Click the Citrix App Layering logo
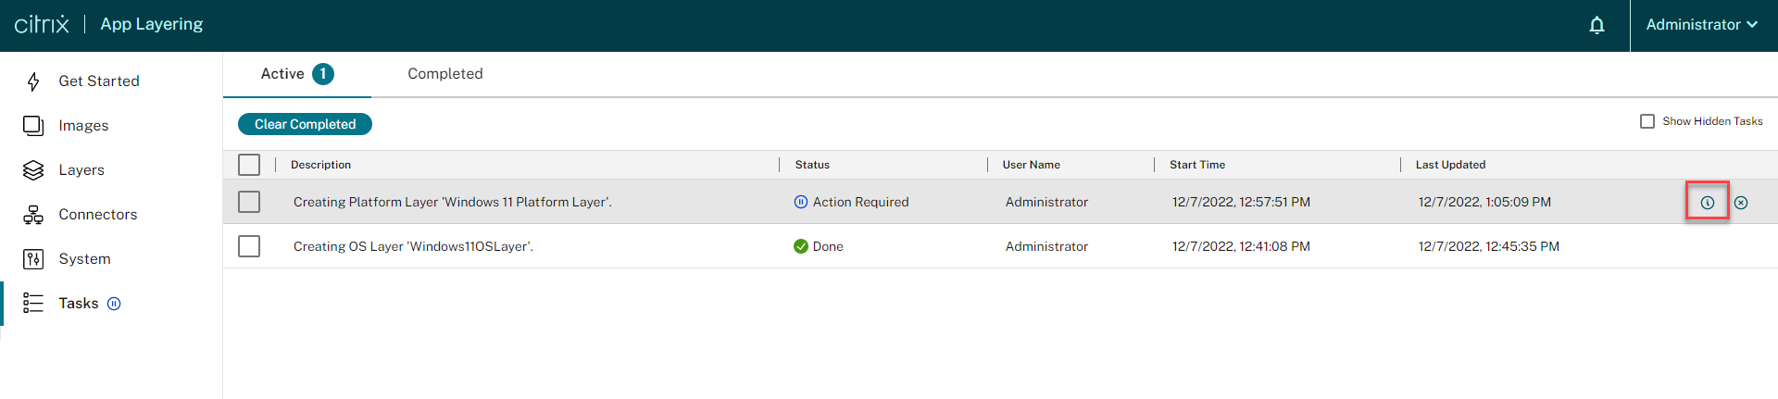 click(108, 25)
